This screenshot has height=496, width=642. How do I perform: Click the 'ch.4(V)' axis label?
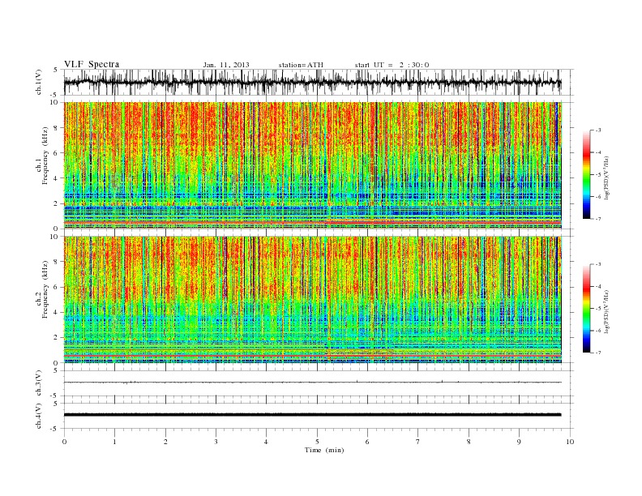point(39,416)
